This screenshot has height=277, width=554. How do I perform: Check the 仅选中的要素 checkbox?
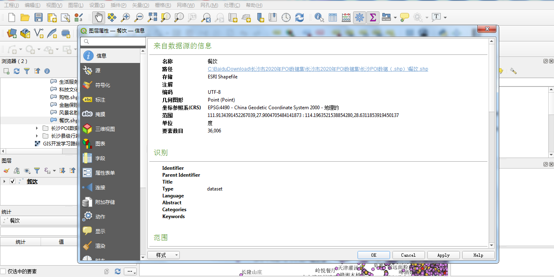[x=3, y=271]
